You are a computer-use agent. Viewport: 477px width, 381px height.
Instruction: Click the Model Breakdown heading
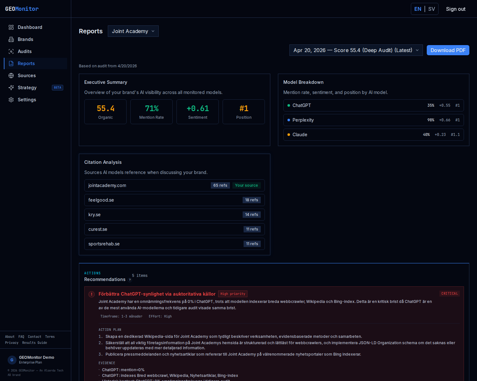click(303, 82)
